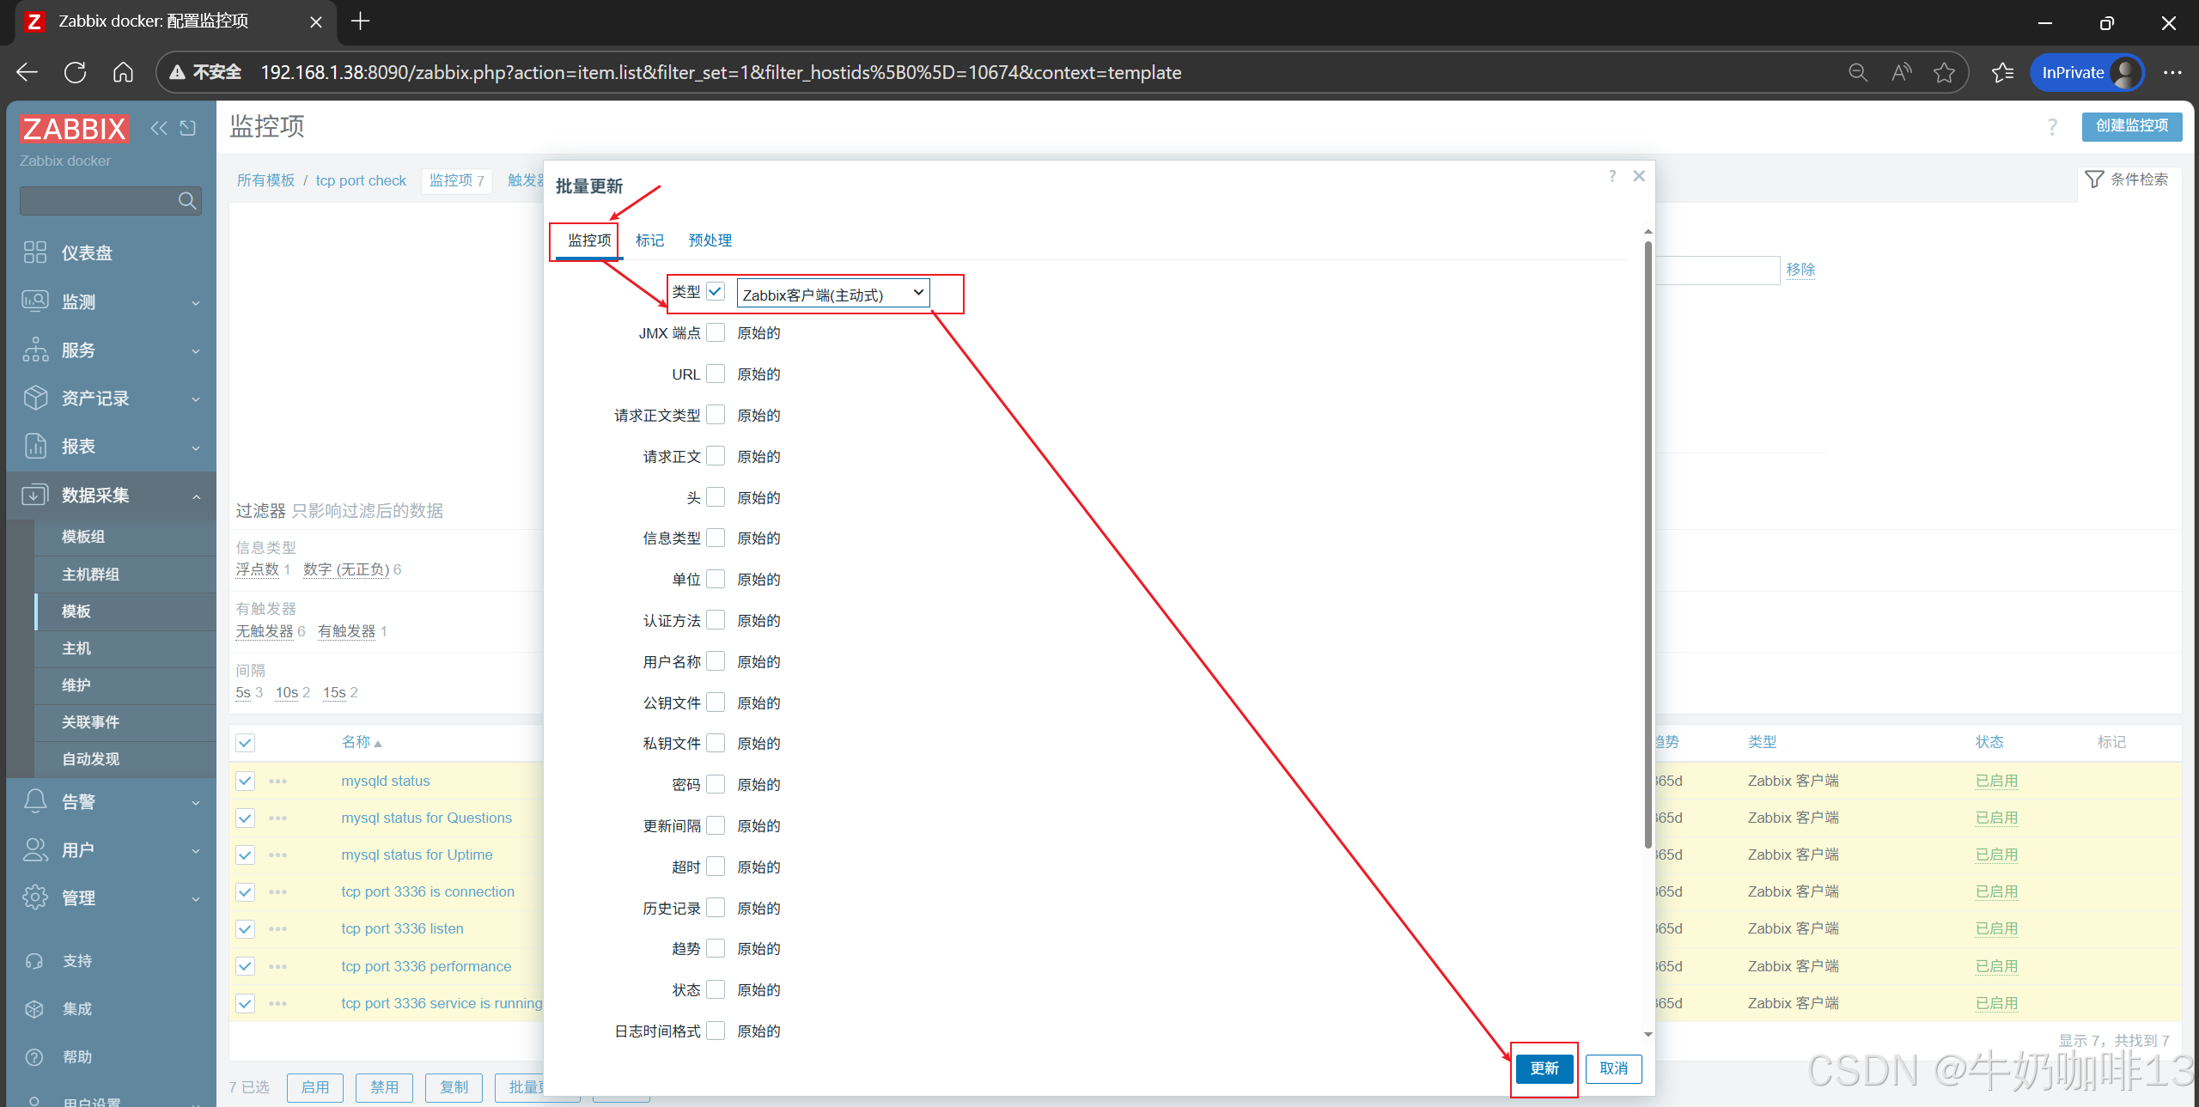Open the Zabbix客户端(主动式) type dropdown

tap(832, 294)
